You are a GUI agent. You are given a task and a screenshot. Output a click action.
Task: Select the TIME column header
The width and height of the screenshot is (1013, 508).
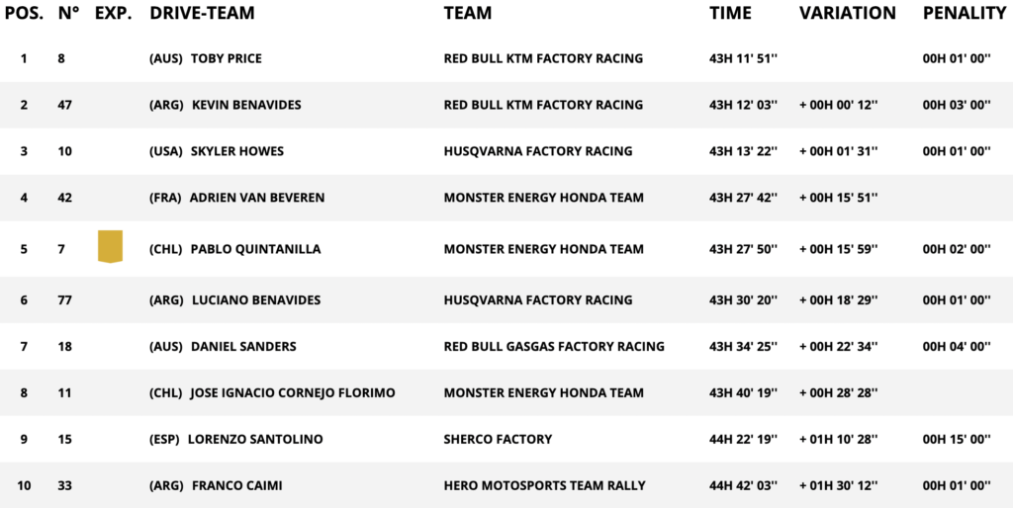tap(730, 14)
